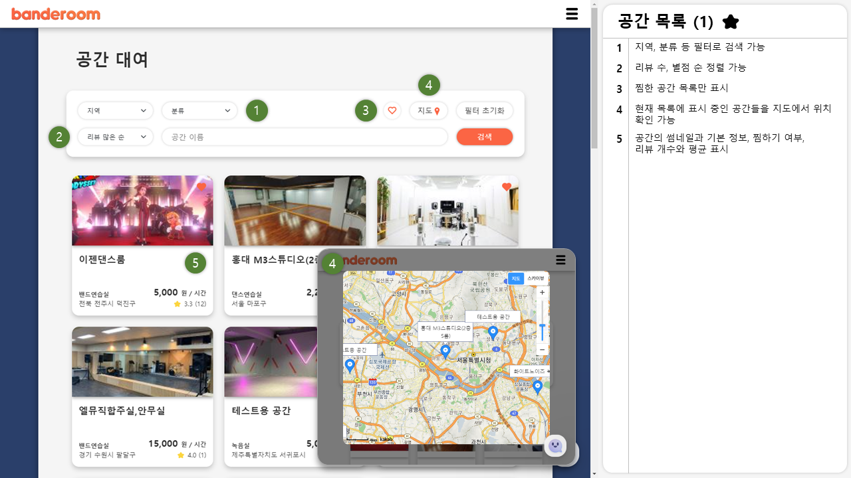Select the 지도 tab on the map overlay

click(516, 278)
